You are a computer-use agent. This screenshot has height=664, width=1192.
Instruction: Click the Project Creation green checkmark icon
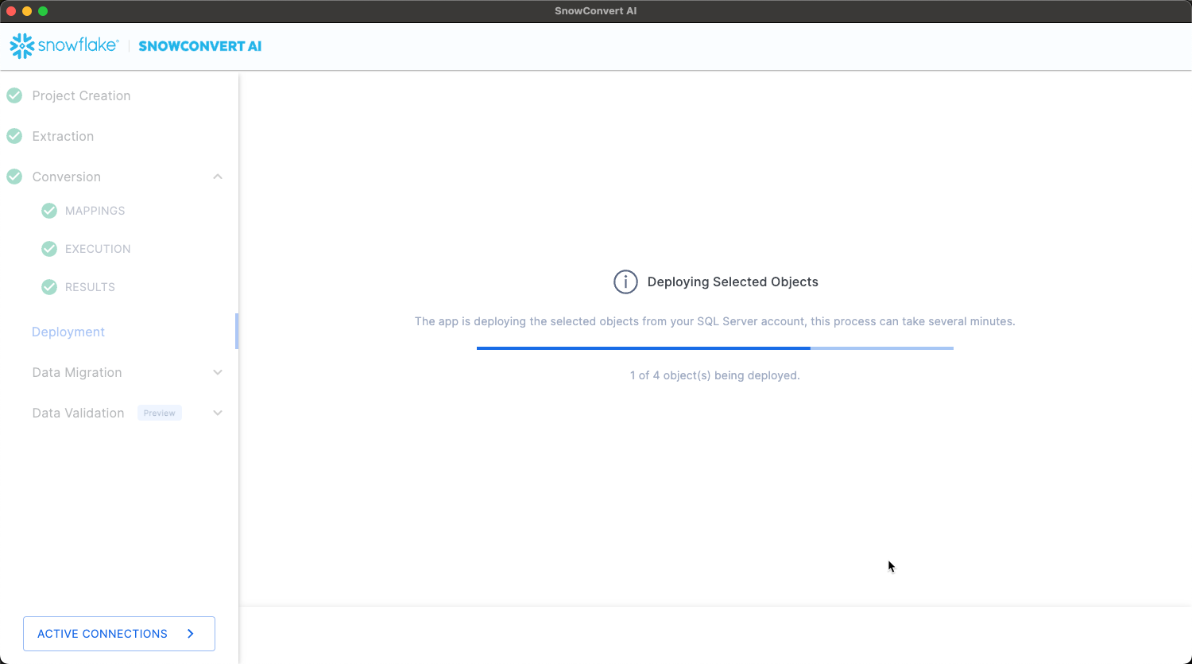point(14,95)
